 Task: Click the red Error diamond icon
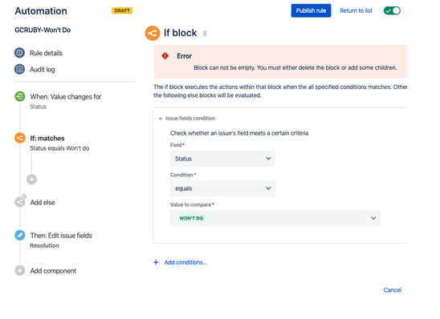point(165,56)
